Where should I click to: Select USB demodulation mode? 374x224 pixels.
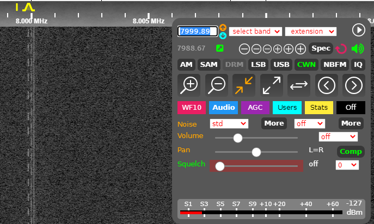click(281, 65)
